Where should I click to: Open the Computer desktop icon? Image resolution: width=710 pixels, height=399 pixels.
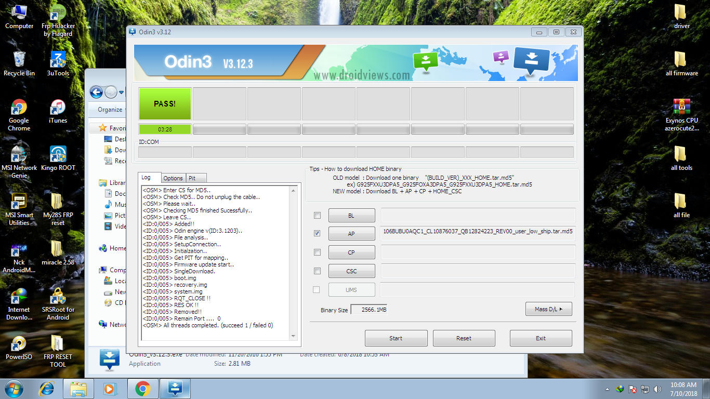pyautogui.click(x=19, y=17)
